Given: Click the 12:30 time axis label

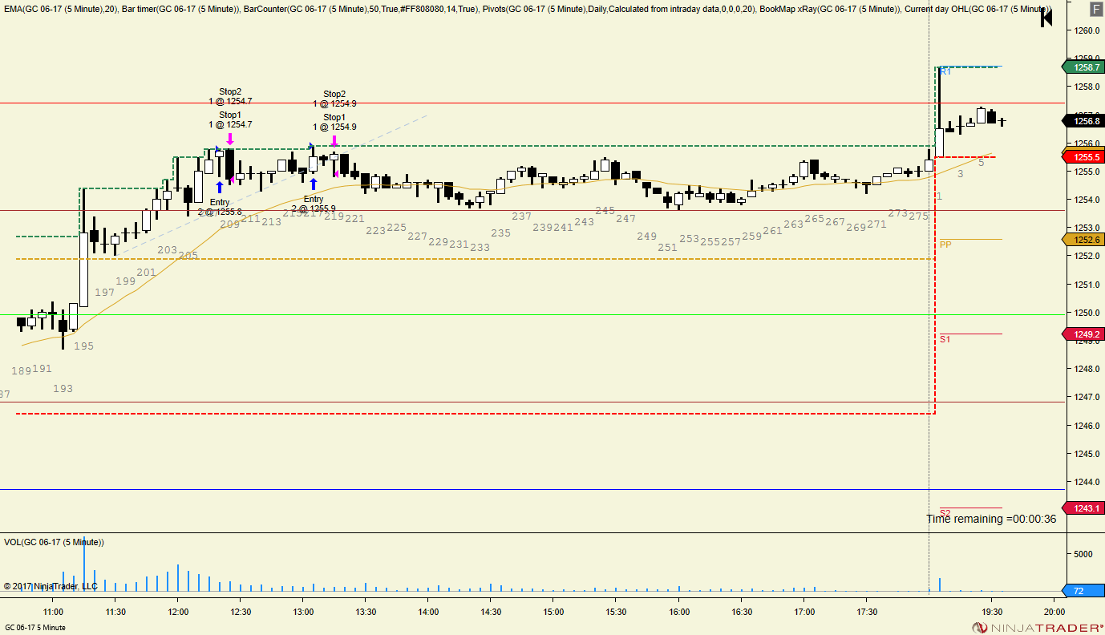Looking at the screenshot, I should point(241,612).
